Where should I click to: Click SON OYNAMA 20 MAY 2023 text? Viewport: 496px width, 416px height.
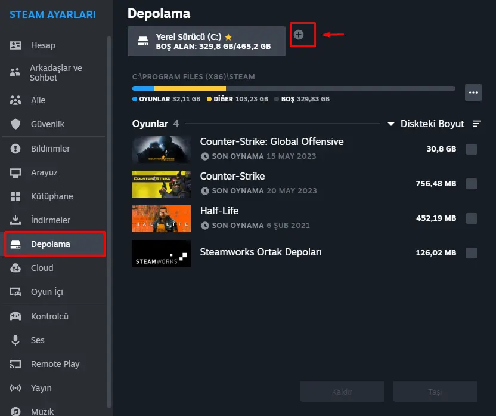[x=264, y=190]
